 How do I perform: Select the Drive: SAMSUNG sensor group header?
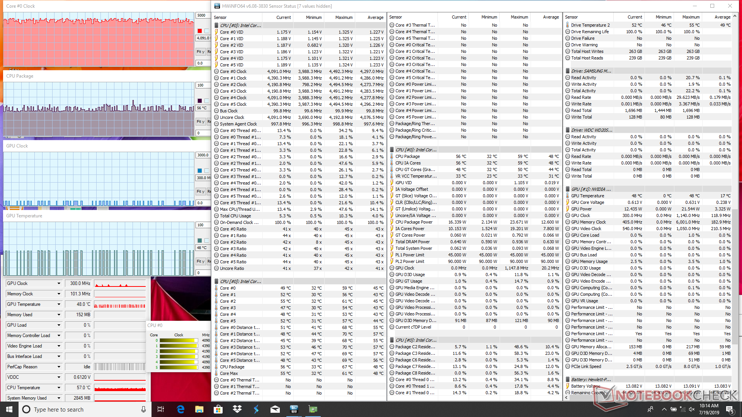pos(591,71)
